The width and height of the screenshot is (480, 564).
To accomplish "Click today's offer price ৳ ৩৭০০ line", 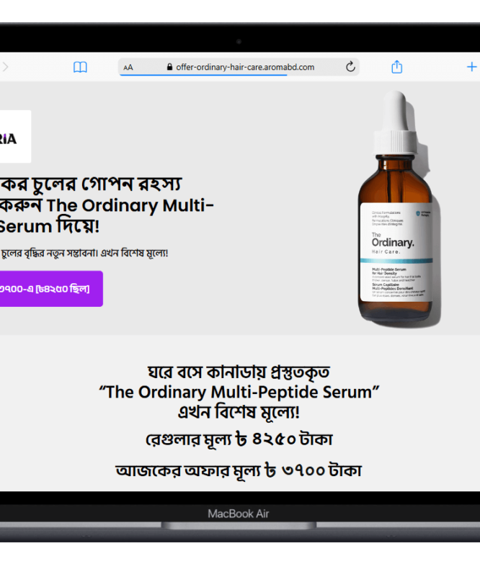I will click(239, 471).
